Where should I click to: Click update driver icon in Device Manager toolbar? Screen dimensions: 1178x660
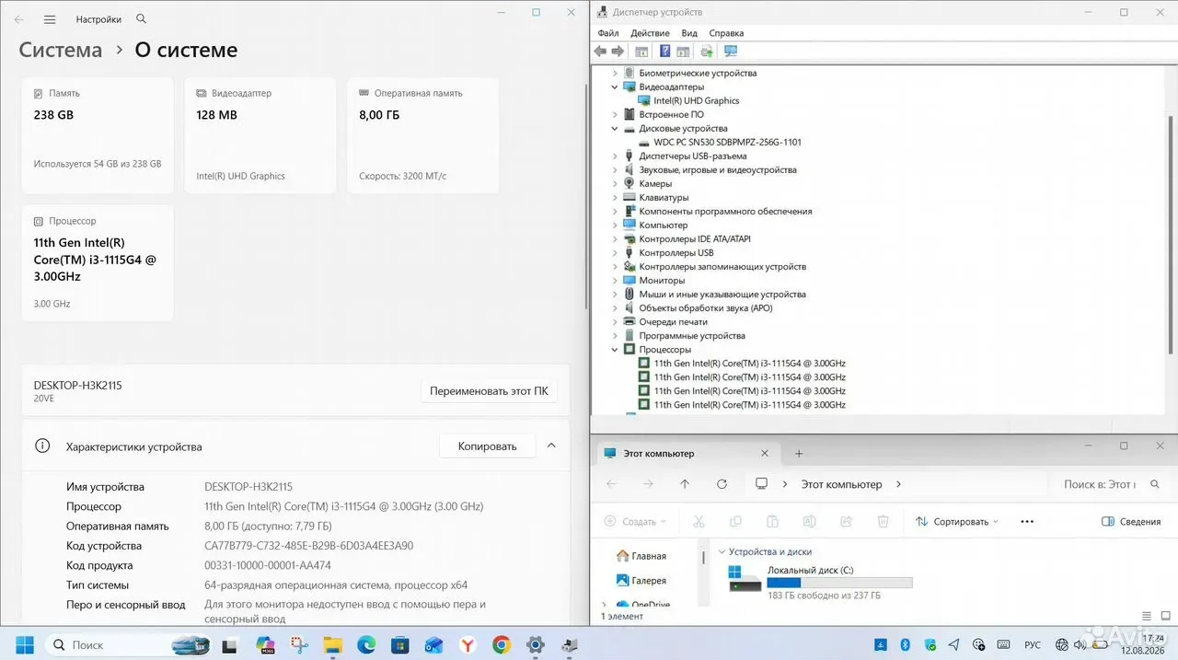tap(707, 52)
